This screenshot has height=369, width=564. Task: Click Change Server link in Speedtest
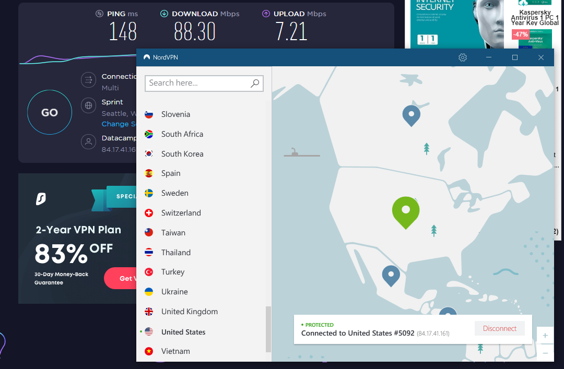coord(119,124)
